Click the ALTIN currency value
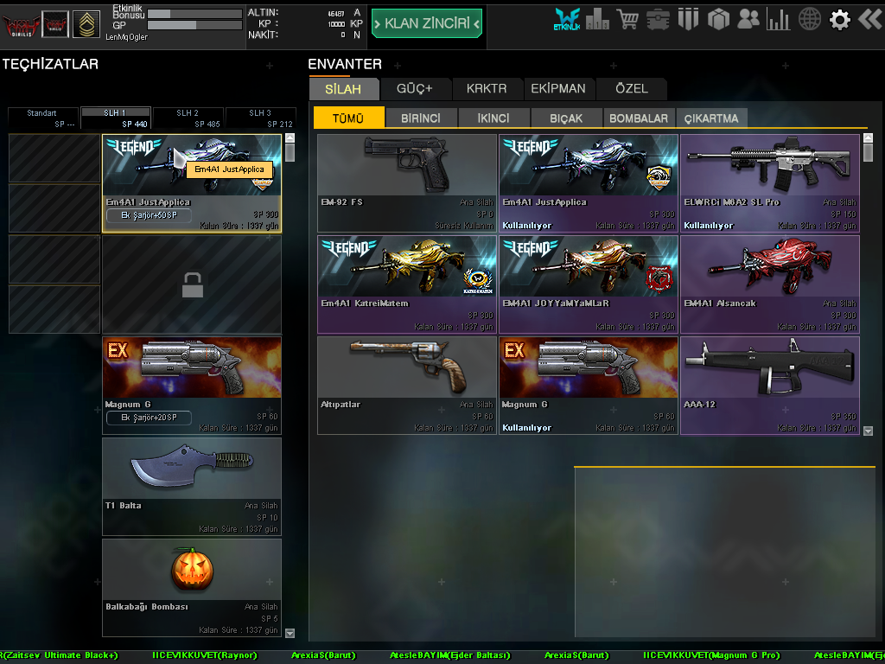Image resolution: width=885 pixels, height=664 pixels. tap(336, 14)
